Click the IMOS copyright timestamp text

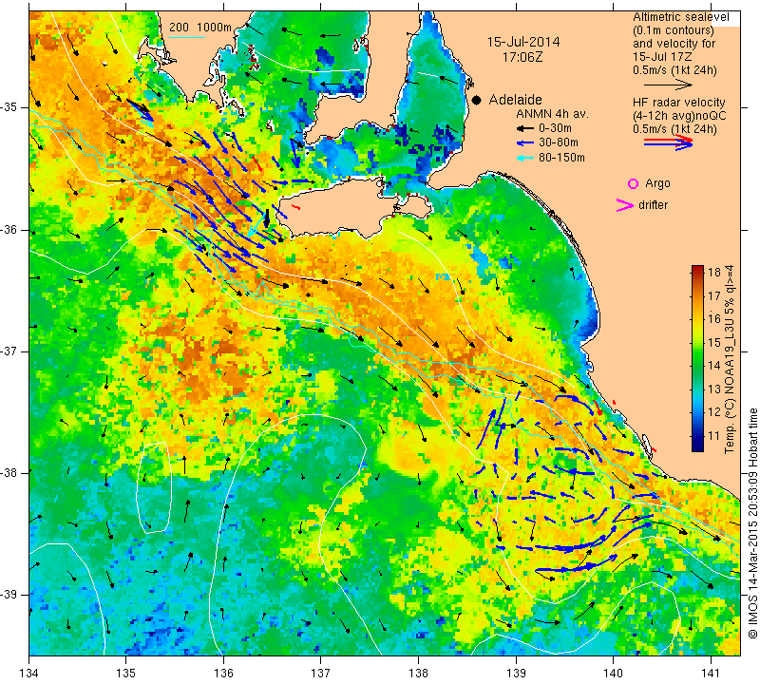(752, 523)
